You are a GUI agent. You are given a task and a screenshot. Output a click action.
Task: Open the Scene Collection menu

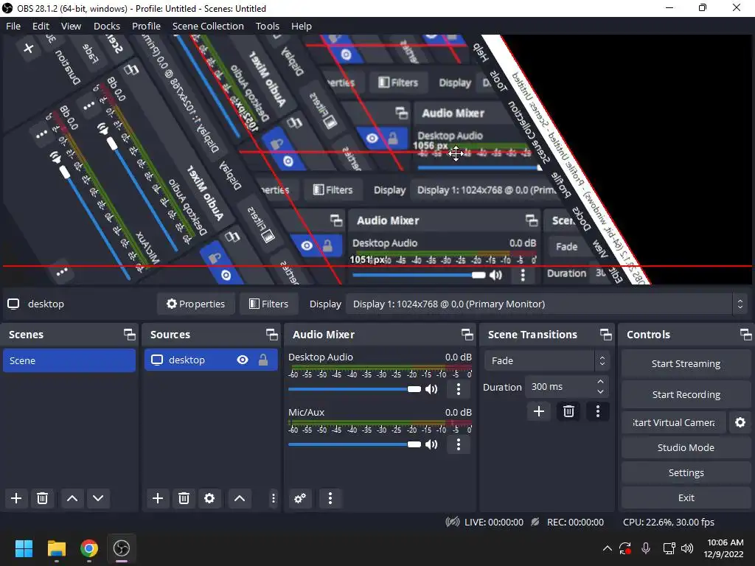tap(208, 26)
